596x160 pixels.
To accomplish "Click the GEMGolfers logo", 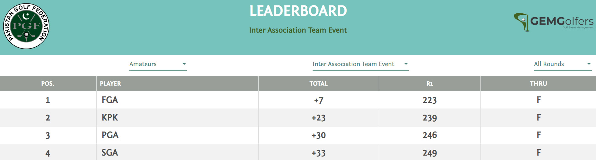I will point(554,22).
